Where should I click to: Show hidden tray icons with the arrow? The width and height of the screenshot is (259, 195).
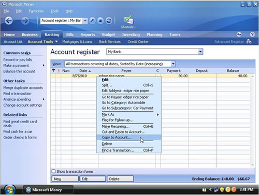pyautogui.click(x=210, y=190)
